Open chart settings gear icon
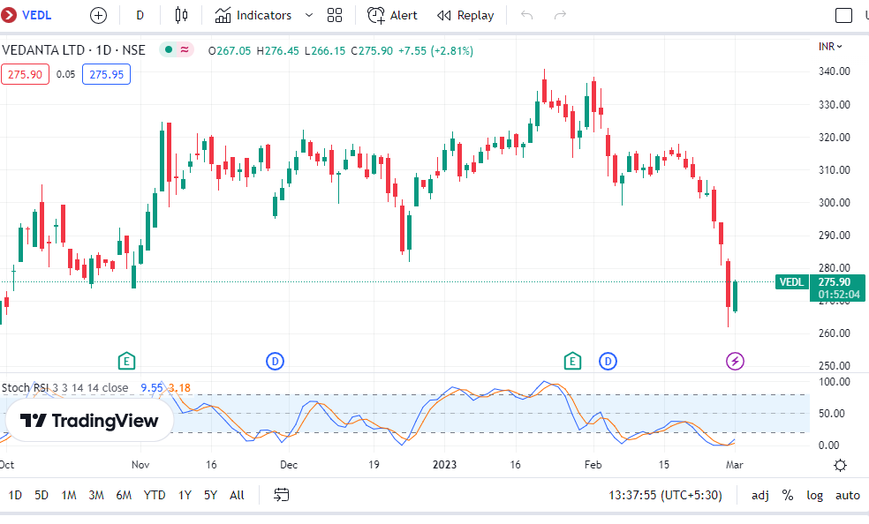 pos(840,466)
